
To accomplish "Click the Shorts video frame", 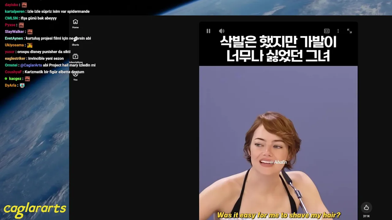I will pyautogui.click(x=278, y=121).
